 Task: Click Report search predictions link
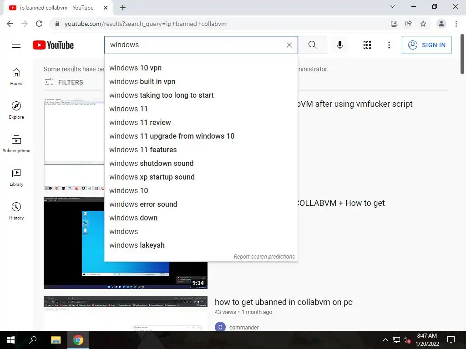pyautogui.click(x=264, y=257)
